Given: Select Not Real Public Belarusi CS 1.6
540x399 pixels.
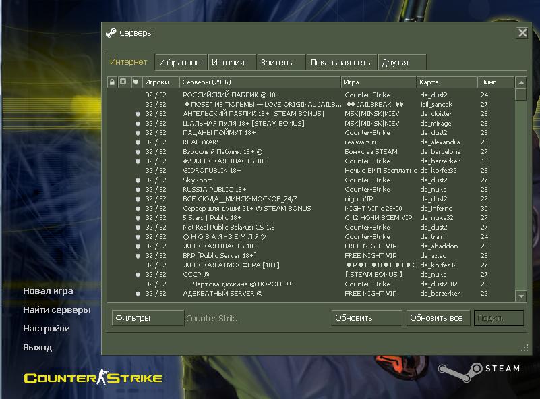Looking at the screenshot, I should tap(311, 228).
